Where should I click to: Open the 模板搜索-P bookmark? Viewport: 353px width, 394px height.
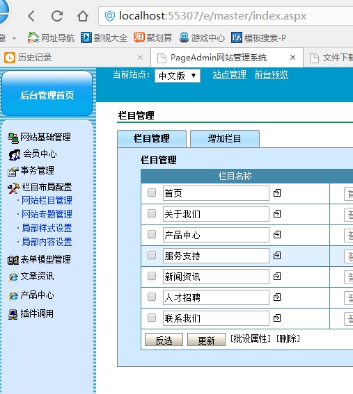click(x=258, y=38)
